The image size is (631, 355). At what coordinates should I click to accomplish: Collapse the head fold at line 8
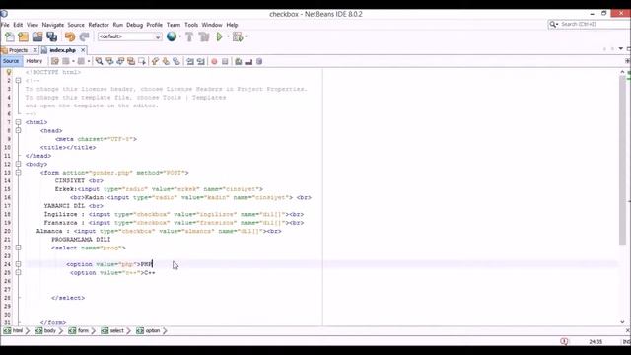(x=18, y=131)
